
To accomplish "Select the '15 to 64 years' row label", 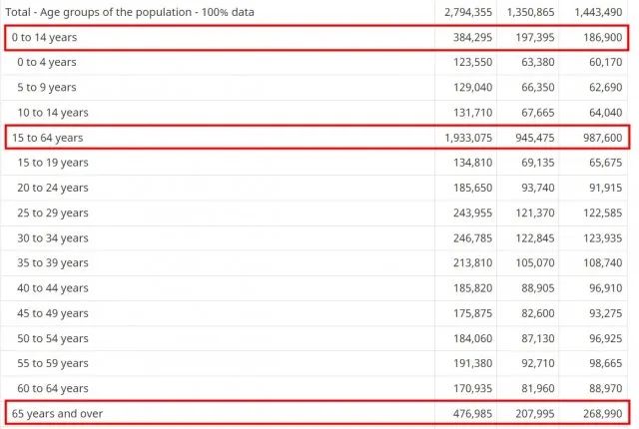I will (x=47, y=138).
